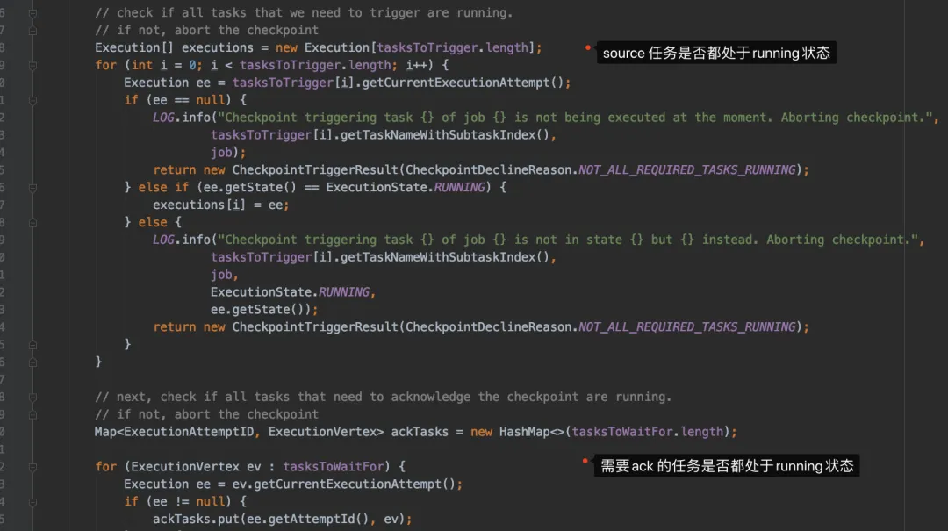Collapse the 'check if all tasks' comment block
The image size is (948, 531).
click(x=32, y=12)
